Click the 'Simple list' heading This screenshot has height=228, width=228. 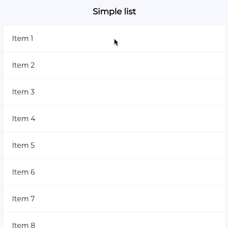[x=114, y=12]
